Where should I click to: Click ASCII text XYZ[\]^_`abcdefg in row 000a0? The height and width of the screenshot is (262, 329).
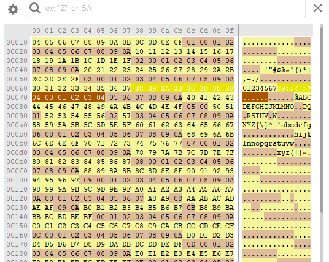pyautogui.click(x=277, y=125)
